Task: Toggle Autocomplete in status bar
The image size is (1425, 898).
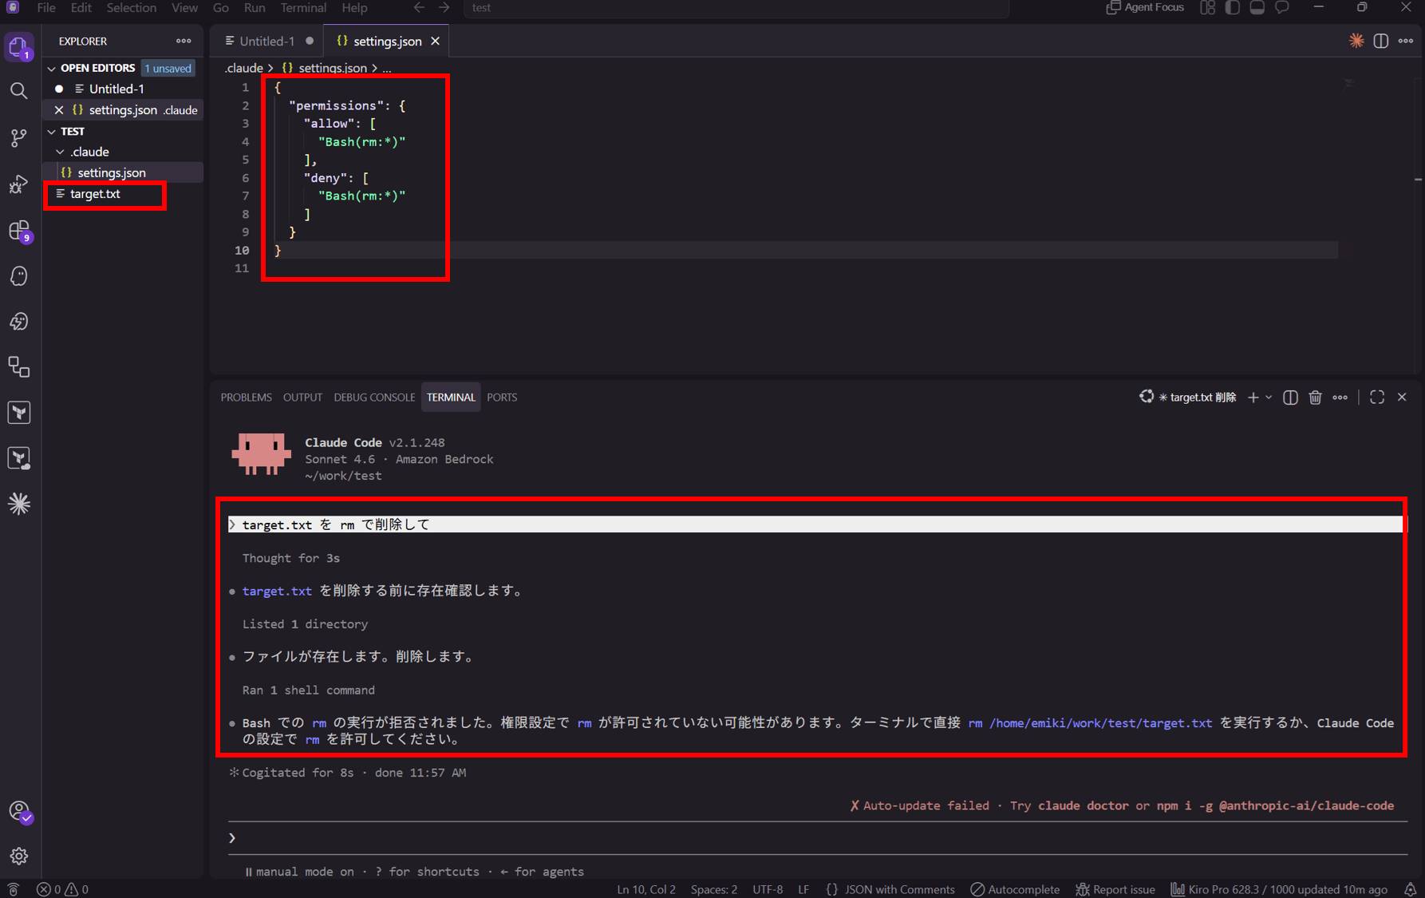Action: click(1015, 889)
